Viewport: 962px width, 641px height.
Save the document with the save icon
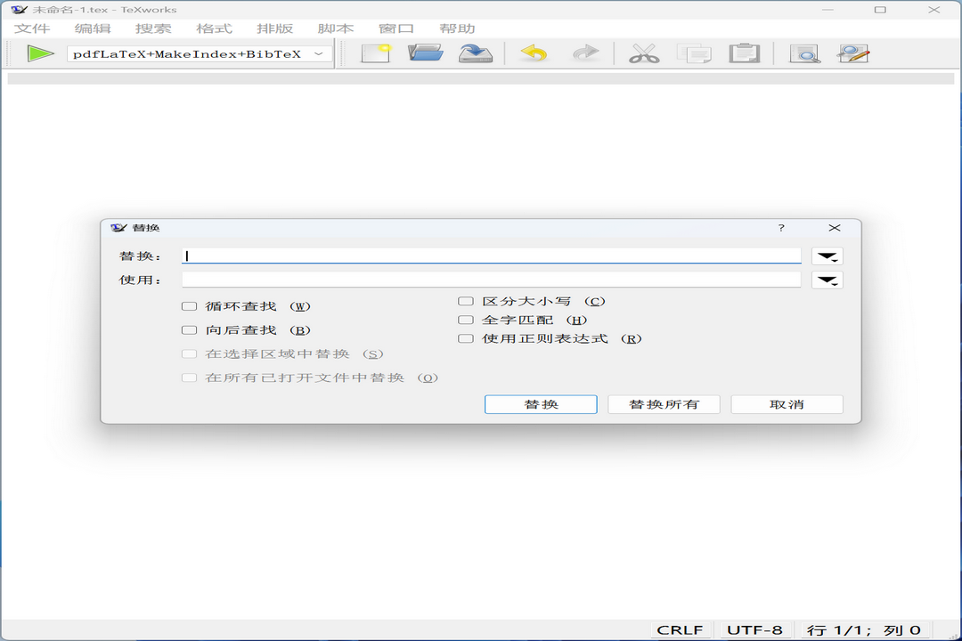click(x=476, y=52)
